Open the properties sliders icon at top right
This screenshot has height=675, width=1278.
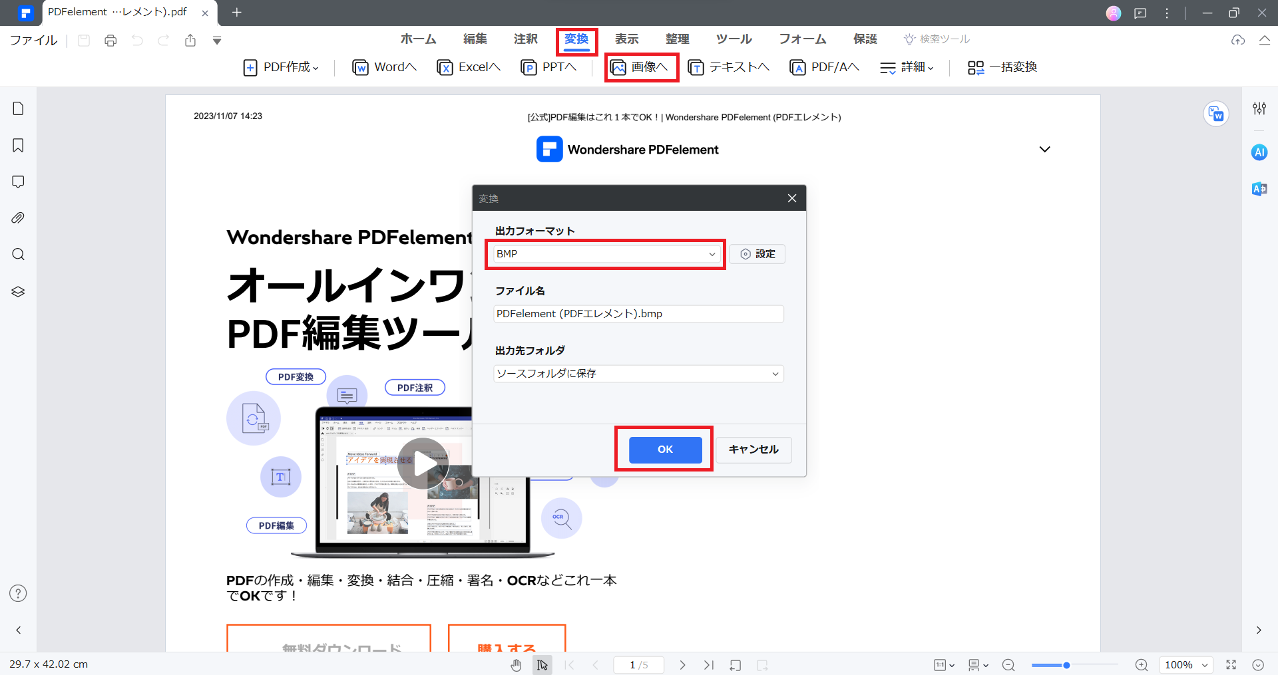tap(1259, 108)
